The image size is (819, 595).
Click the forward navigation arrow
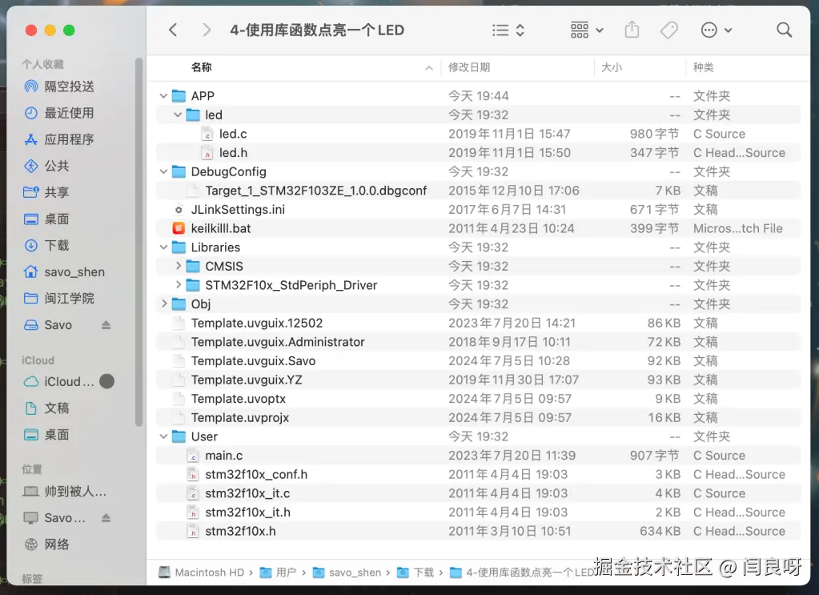206,29
